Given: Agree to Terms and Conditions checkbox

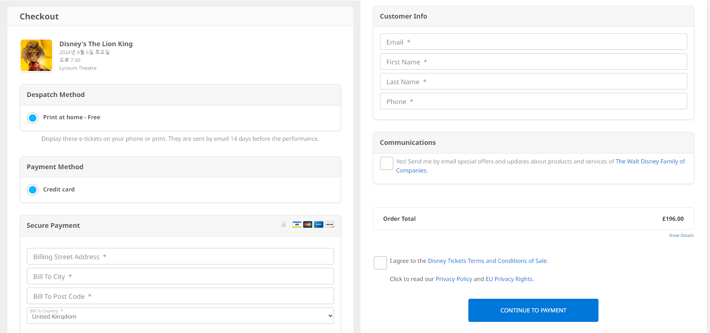Looking at the screenshot, I should click(380, 263).
